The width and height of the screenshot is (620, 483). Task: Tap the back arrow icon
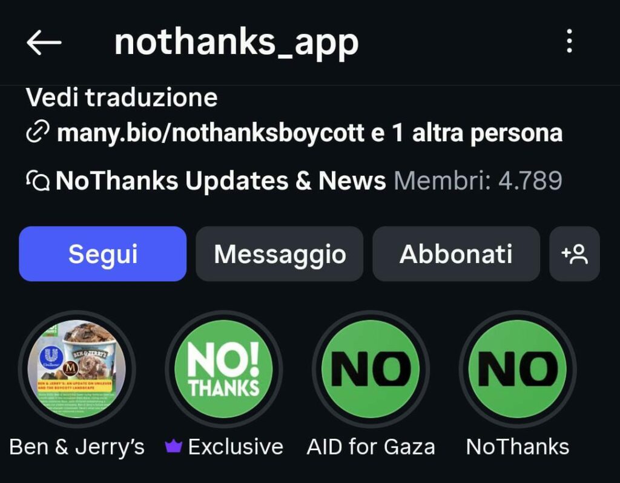[x=44, y=42]
